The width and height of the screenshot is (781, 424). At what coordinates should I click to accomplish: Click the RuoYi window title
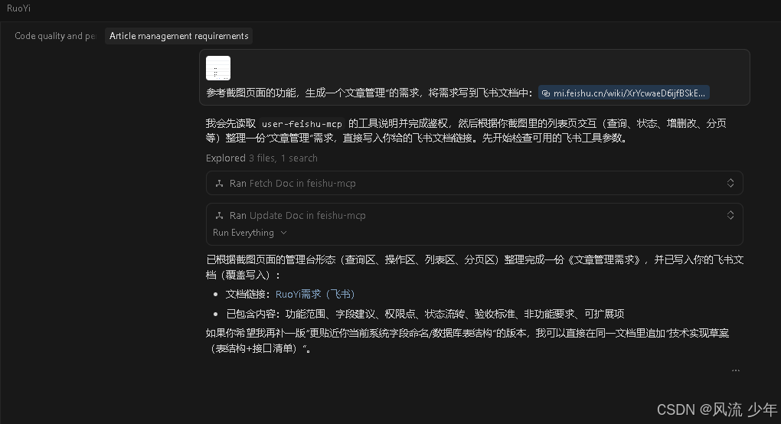pos(19,8)
